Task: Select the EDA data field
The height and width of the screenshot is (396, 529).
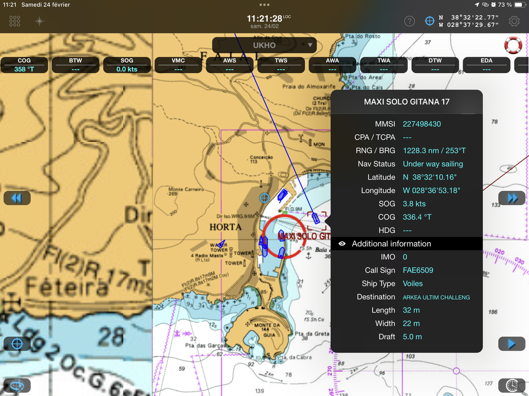Action: [487, 65]
